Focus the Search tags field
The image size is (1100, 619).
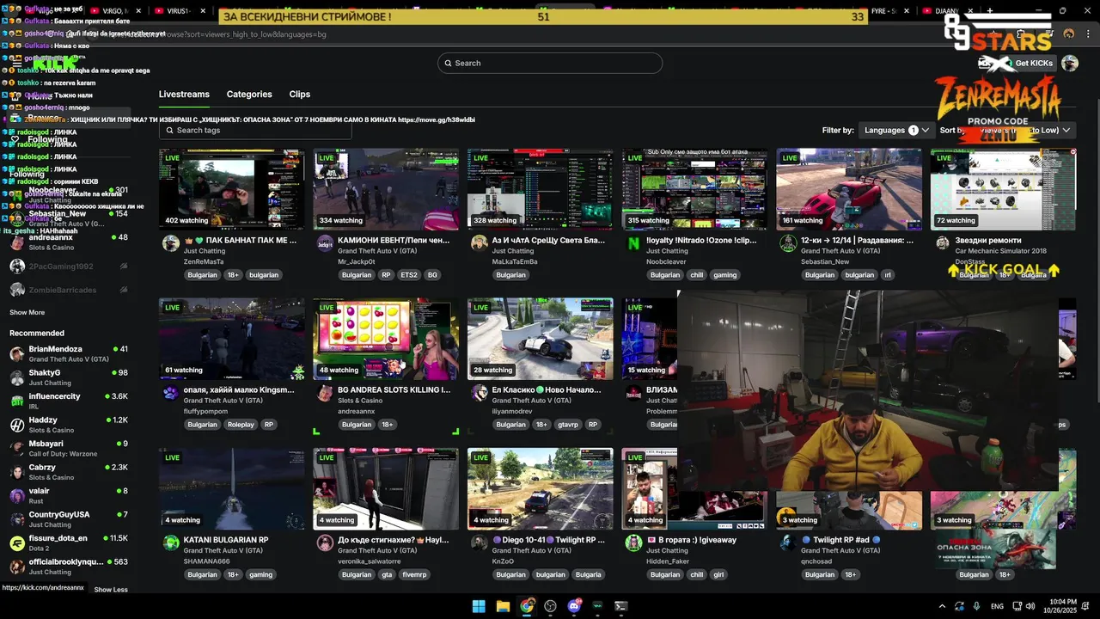click(x=255, y=130)
